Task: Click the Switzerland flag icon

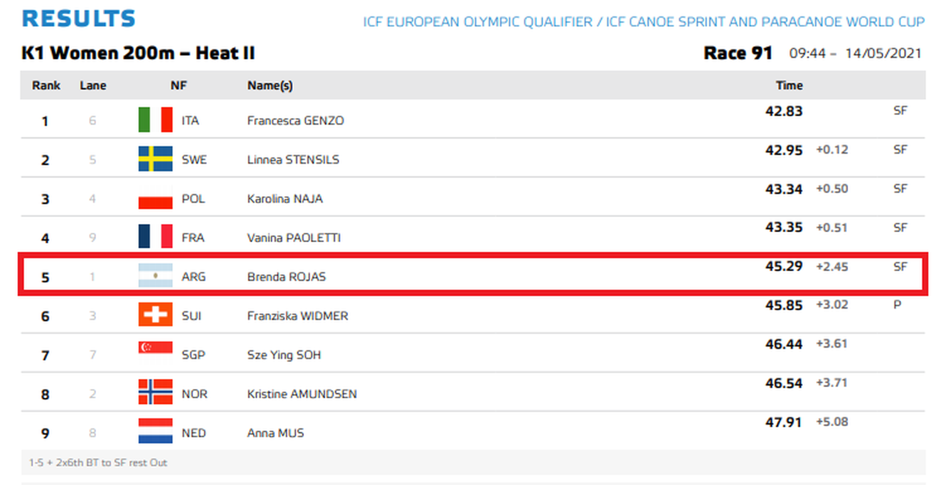Action: coord(155,315)
